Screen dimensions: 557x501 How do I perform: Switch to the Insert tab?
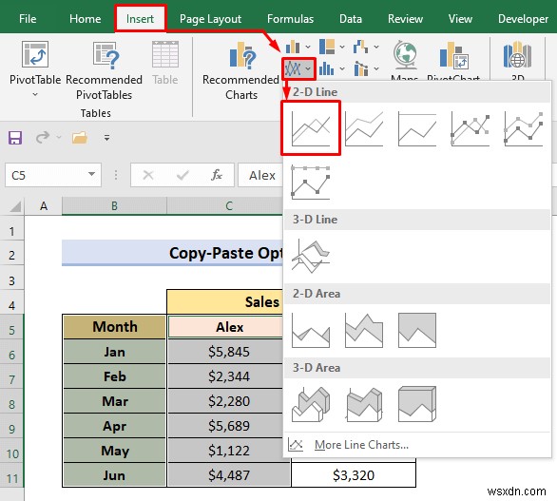point(140,18)
